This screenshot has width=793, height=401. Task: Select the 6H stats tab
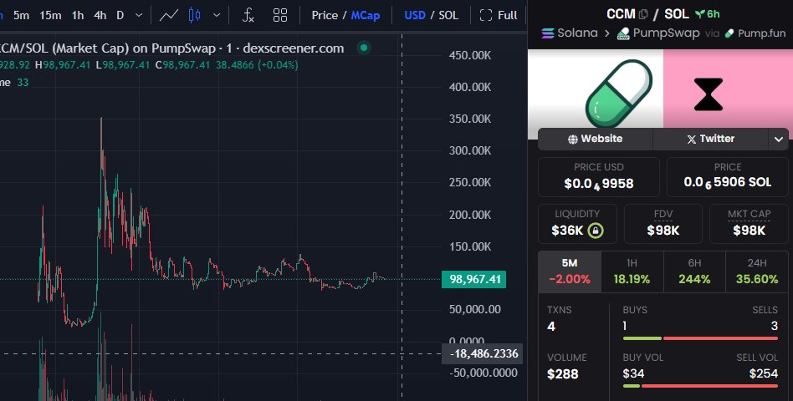694,272
